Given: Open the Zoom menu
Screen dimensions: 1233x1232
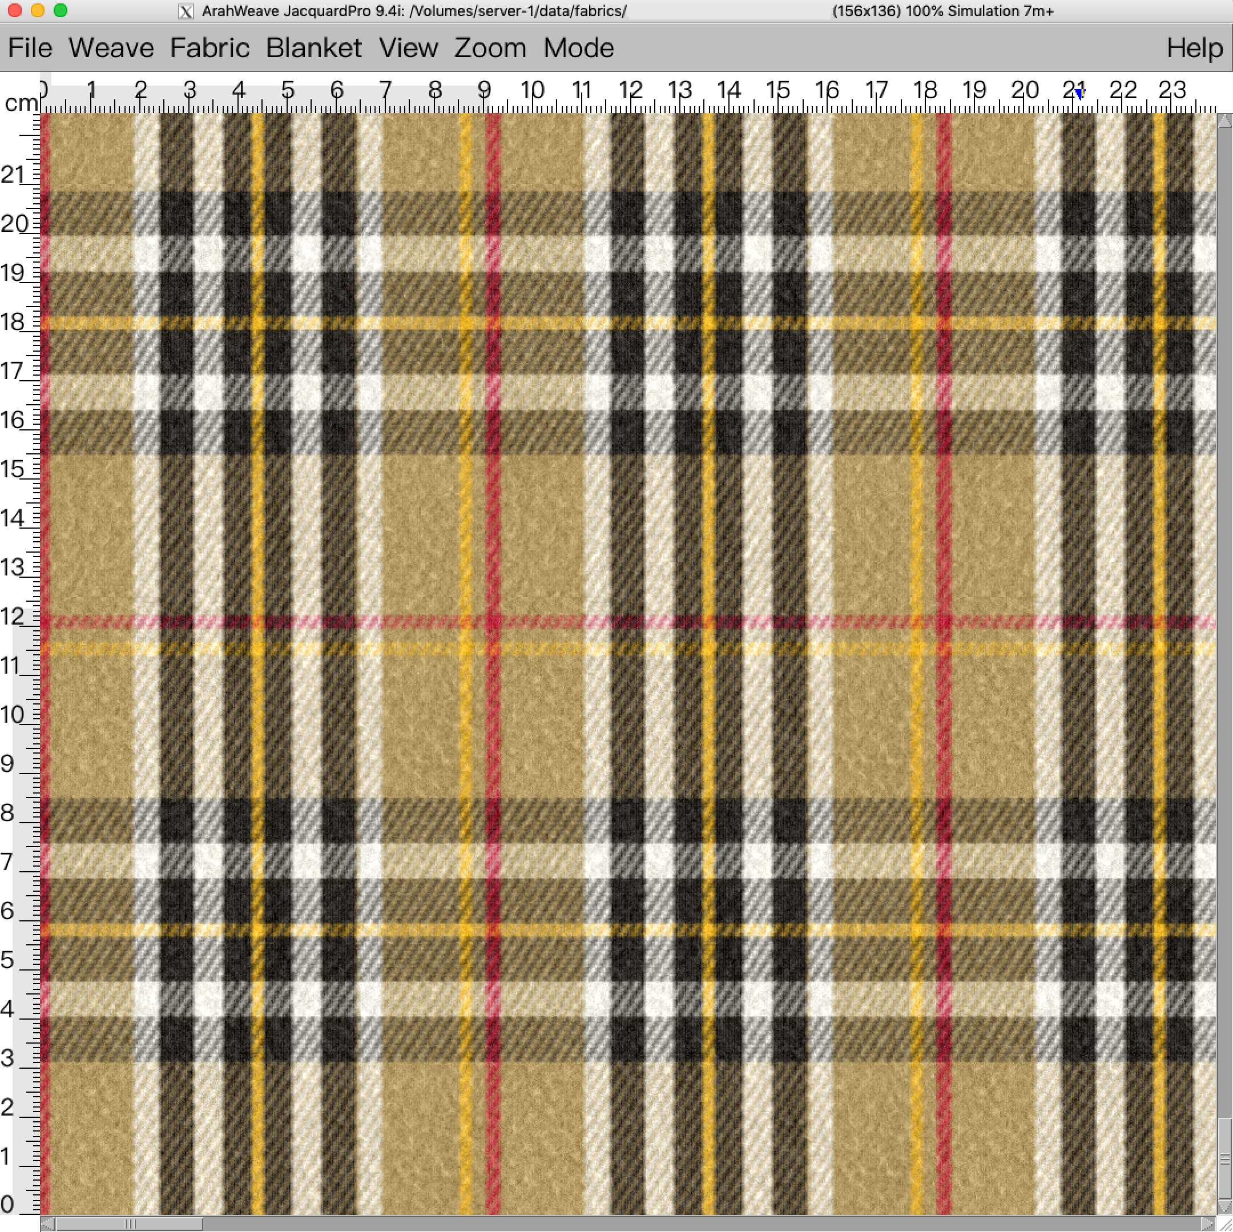Looking at the screenshot, I should [x=490, y=48].
